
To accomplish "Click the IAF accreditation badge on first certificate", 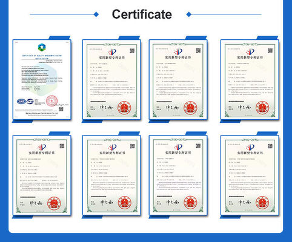I will pos(21,102).
